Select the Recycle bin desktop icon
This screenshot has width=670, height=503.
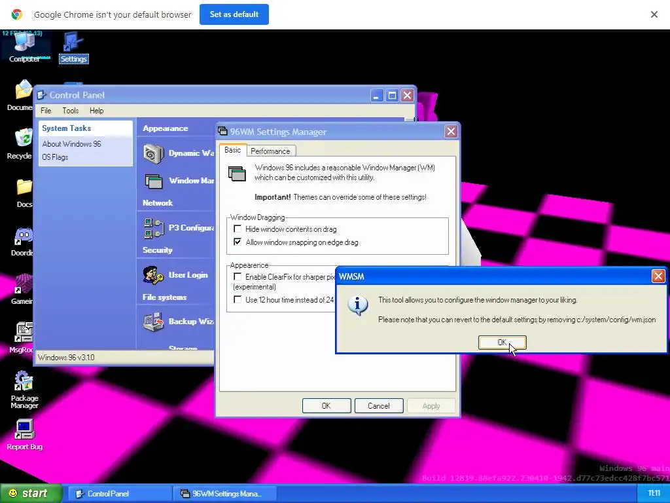20,144
